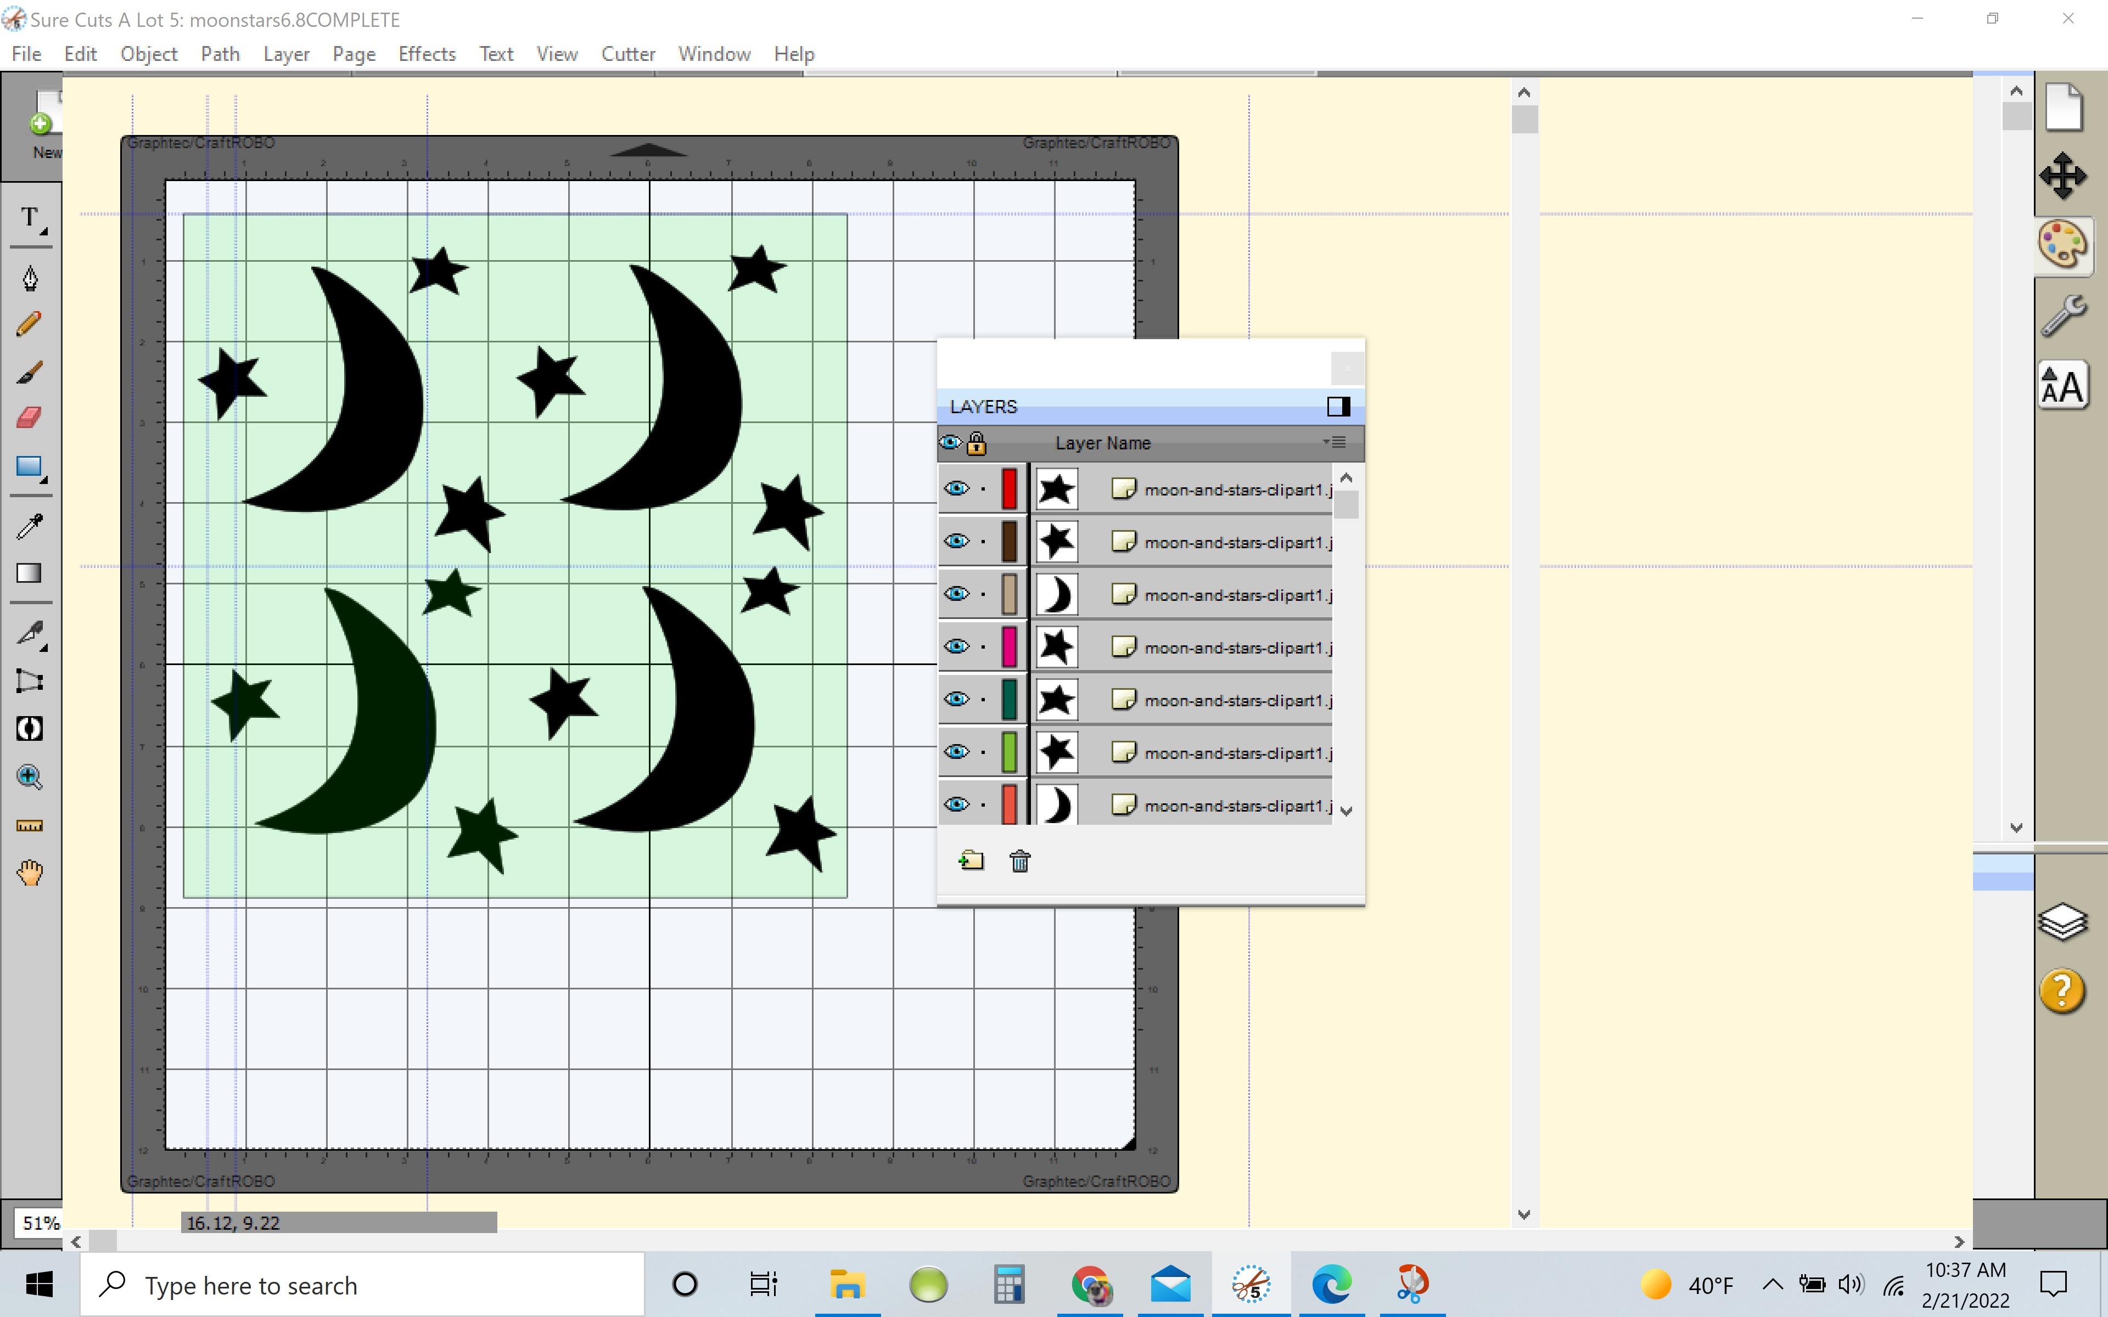Select the Zoom tool in toolbar
Image resolution: width=2108 pixels, height=1317 pixels.
[x=29, y=775]
